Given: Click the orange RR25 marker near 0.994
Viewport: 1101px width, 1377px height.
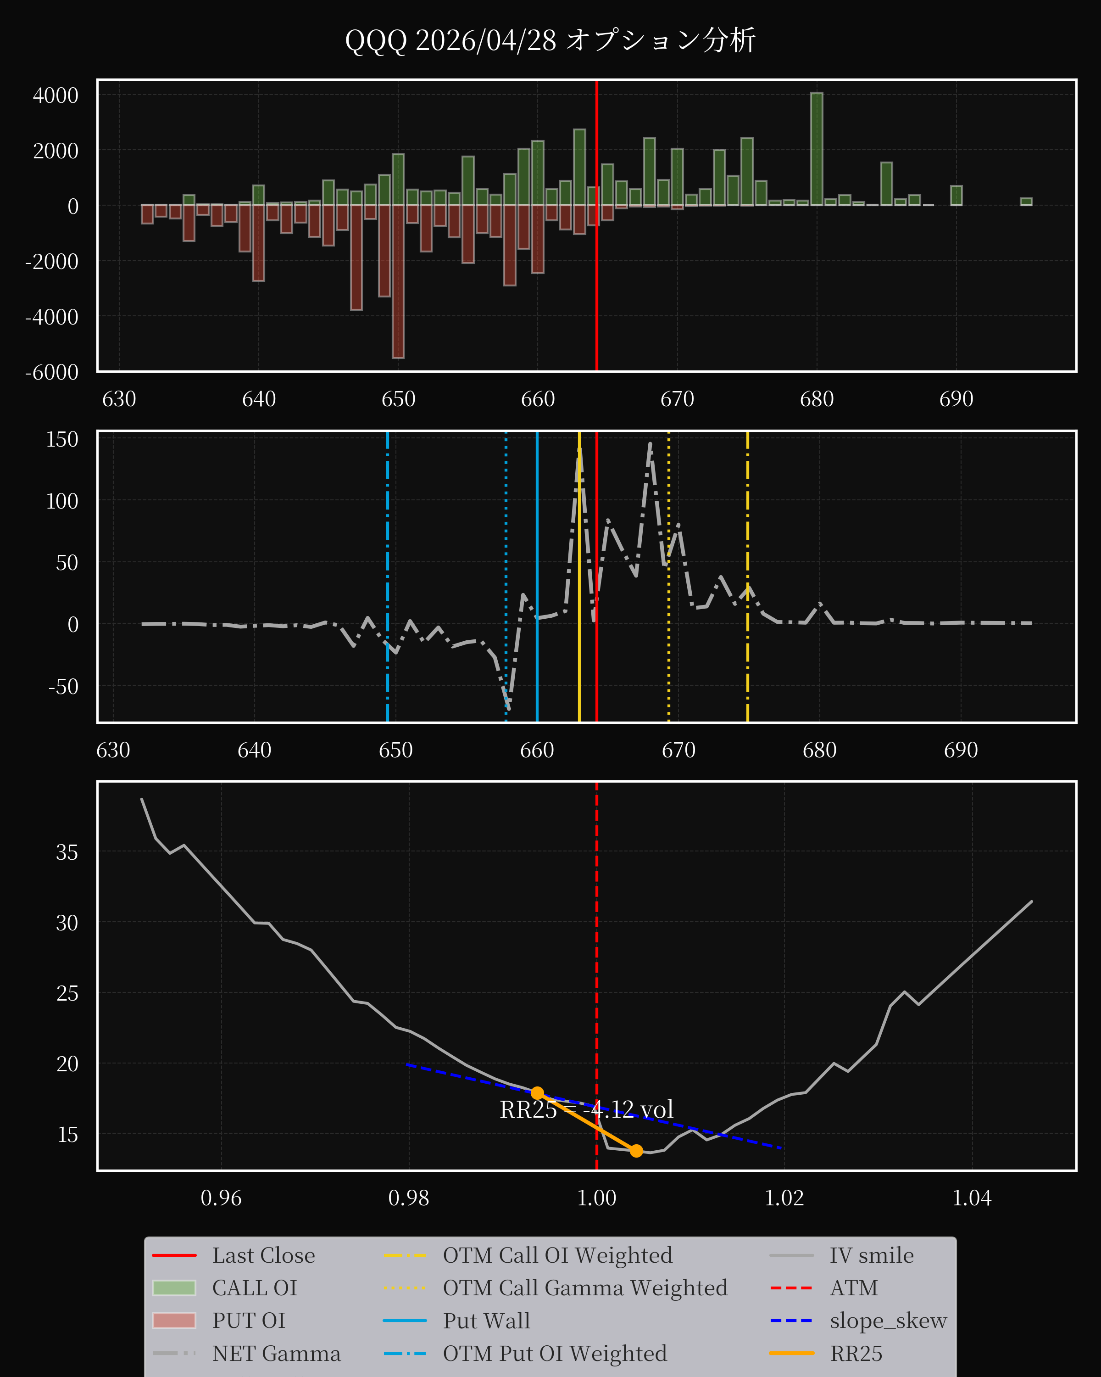Looking at the screenshot, I should tap(537, 1093).
